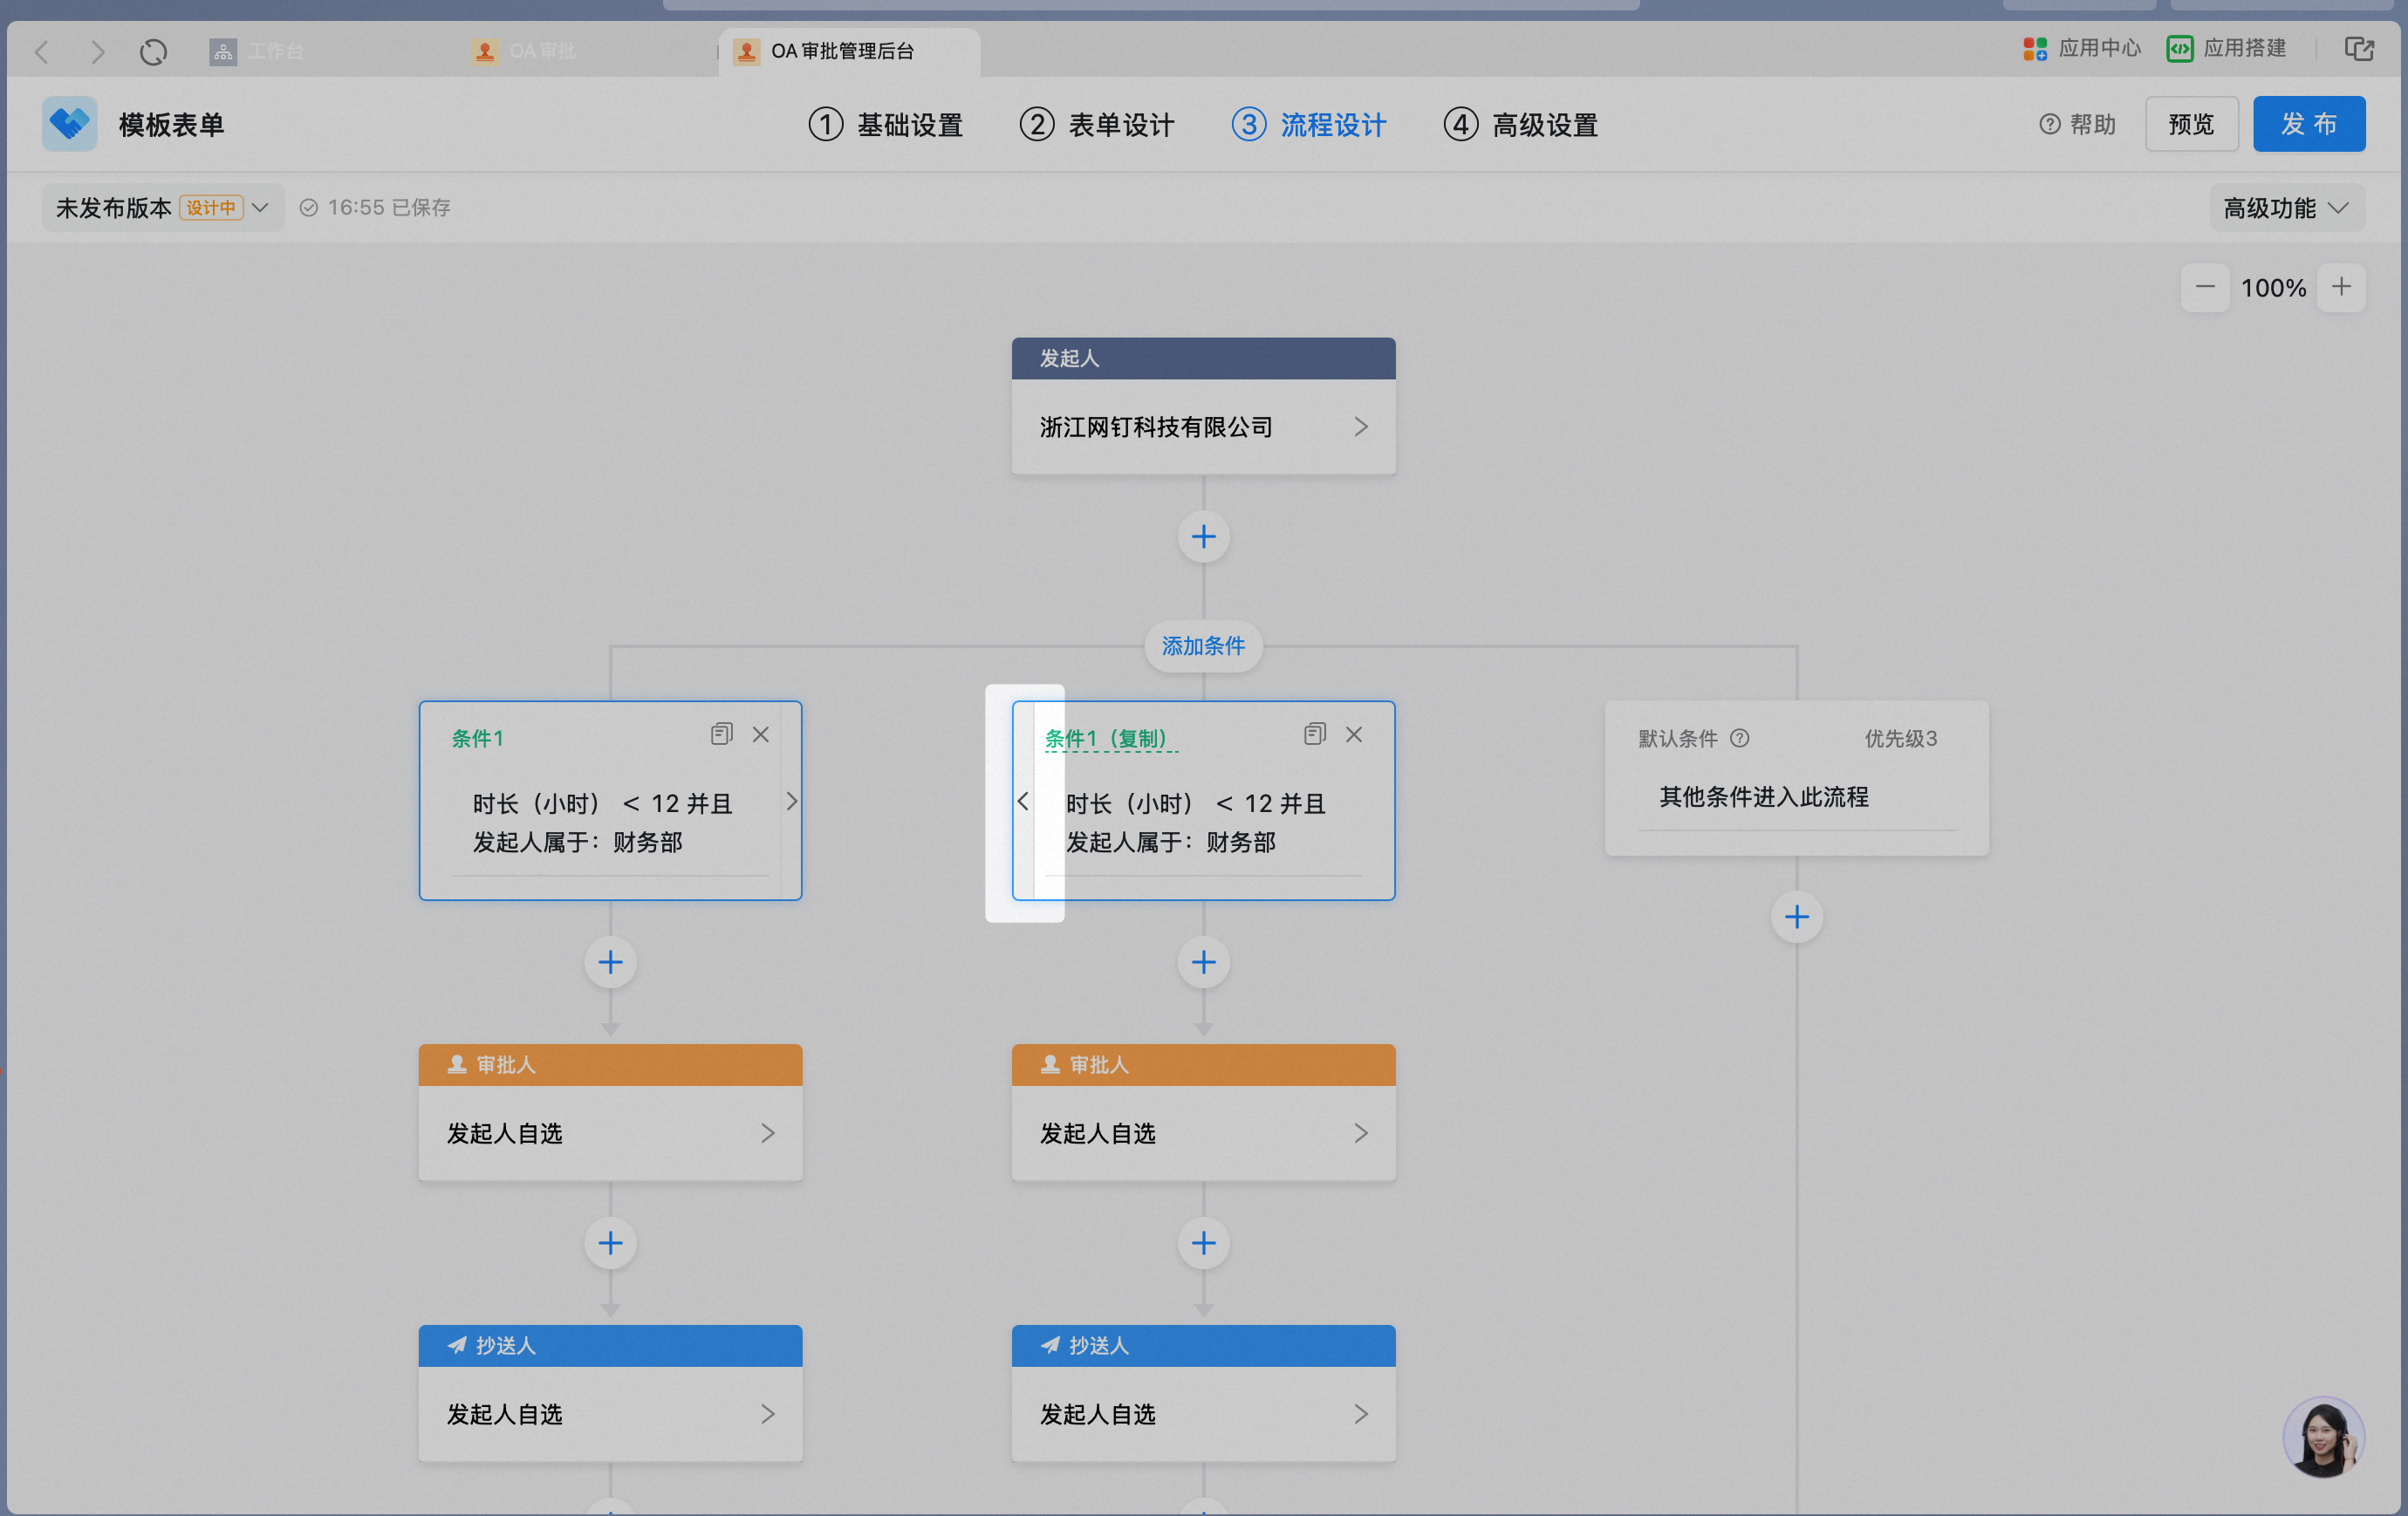Add node after 条件1（复制）'s 审批人

tap(1203, 1243)
